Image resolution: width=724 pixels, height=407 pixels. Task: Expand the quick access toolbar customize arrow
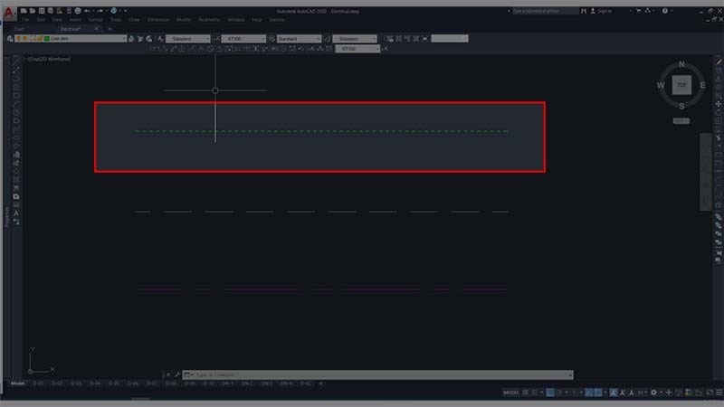(125, 11)
